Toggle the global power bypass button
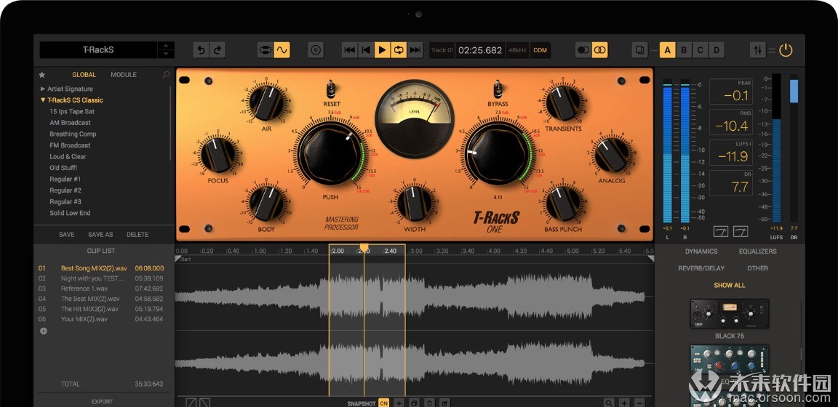 point(786,50)
